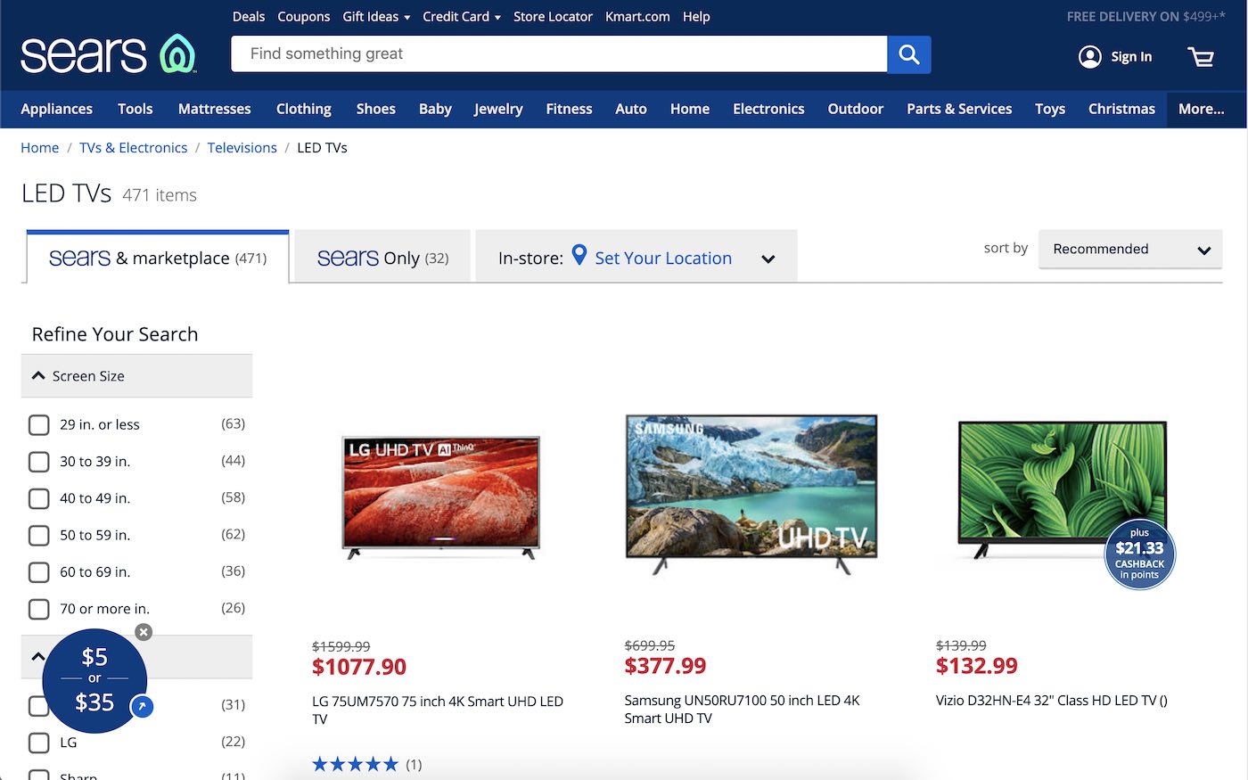The width and height of the screenshot is (1248, 780).
Task: Check the 29 in. or less filter
Action: click(39, 424)
